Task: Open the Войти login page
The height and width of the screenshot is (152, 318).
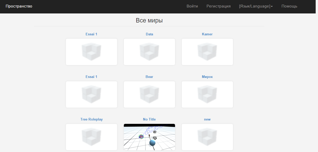Action: click(192, 6)
